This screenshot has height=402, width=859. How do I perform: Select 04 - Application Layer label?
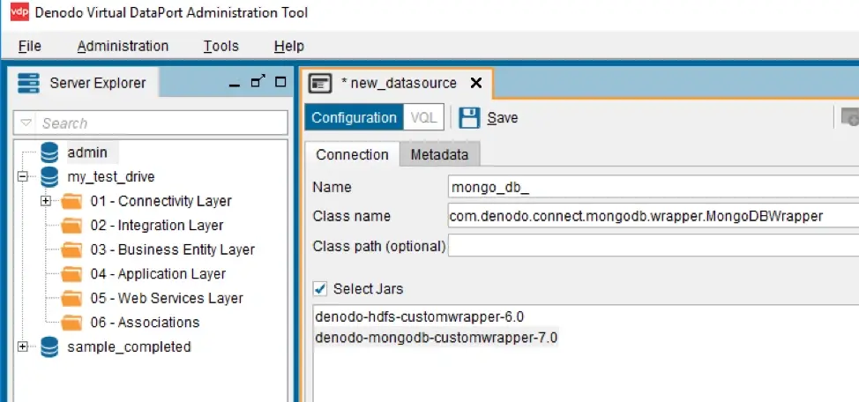coord(158,274)
